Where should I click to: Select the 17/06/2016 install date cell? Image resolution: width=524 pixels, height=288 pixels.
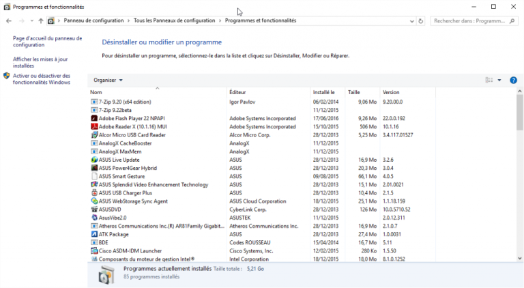point(326,118)
